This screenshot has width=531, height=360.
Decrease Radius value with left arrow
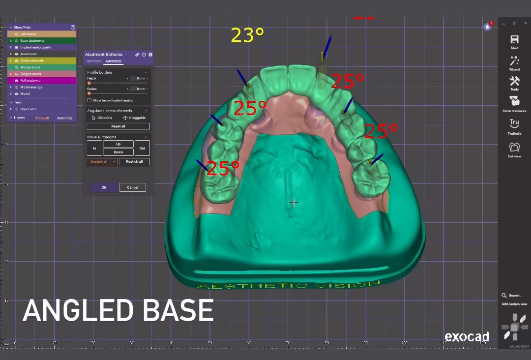128,89
